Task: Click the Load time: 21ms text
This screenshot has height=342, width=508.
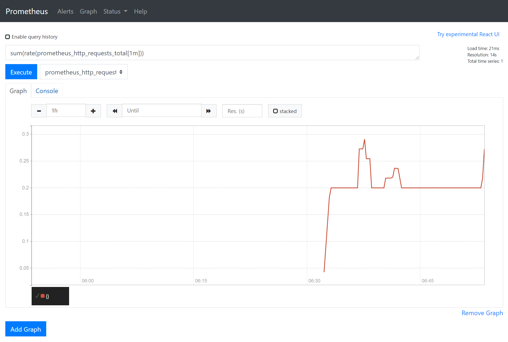Action: (x=483, y=48)
